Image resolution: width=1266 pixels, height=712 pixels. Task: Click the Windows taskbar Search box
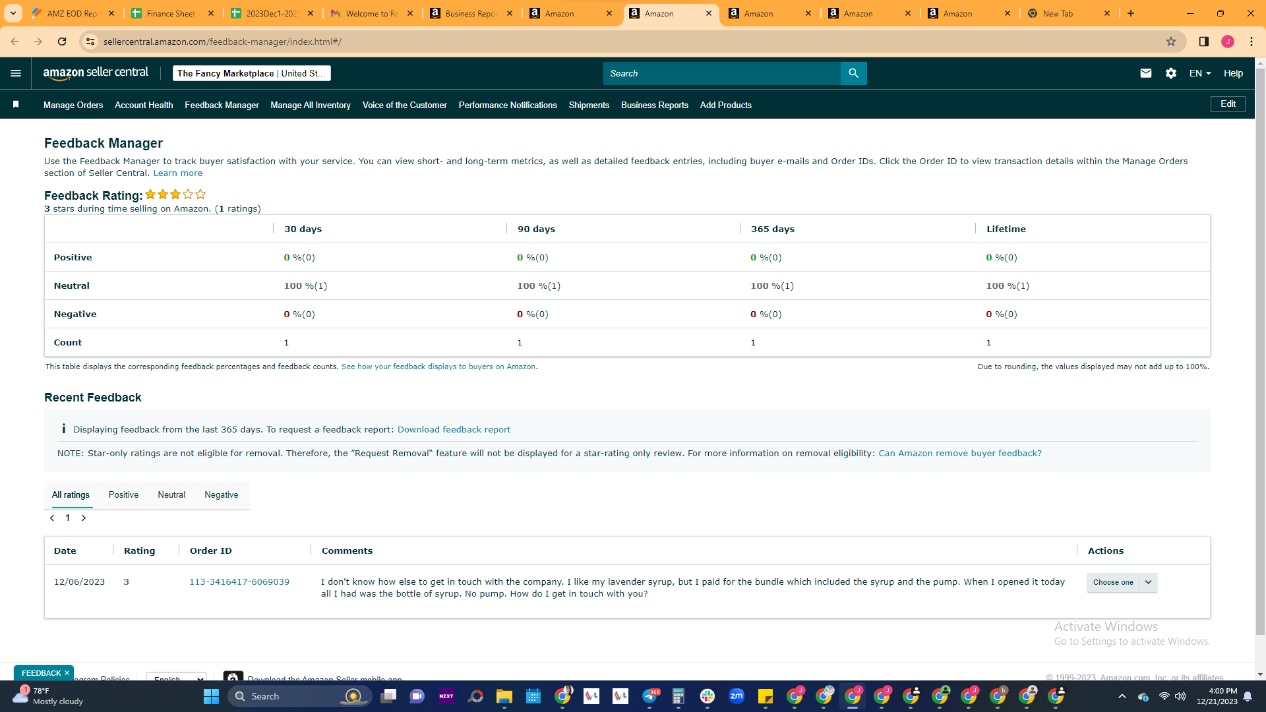click(x=300, y=696)
